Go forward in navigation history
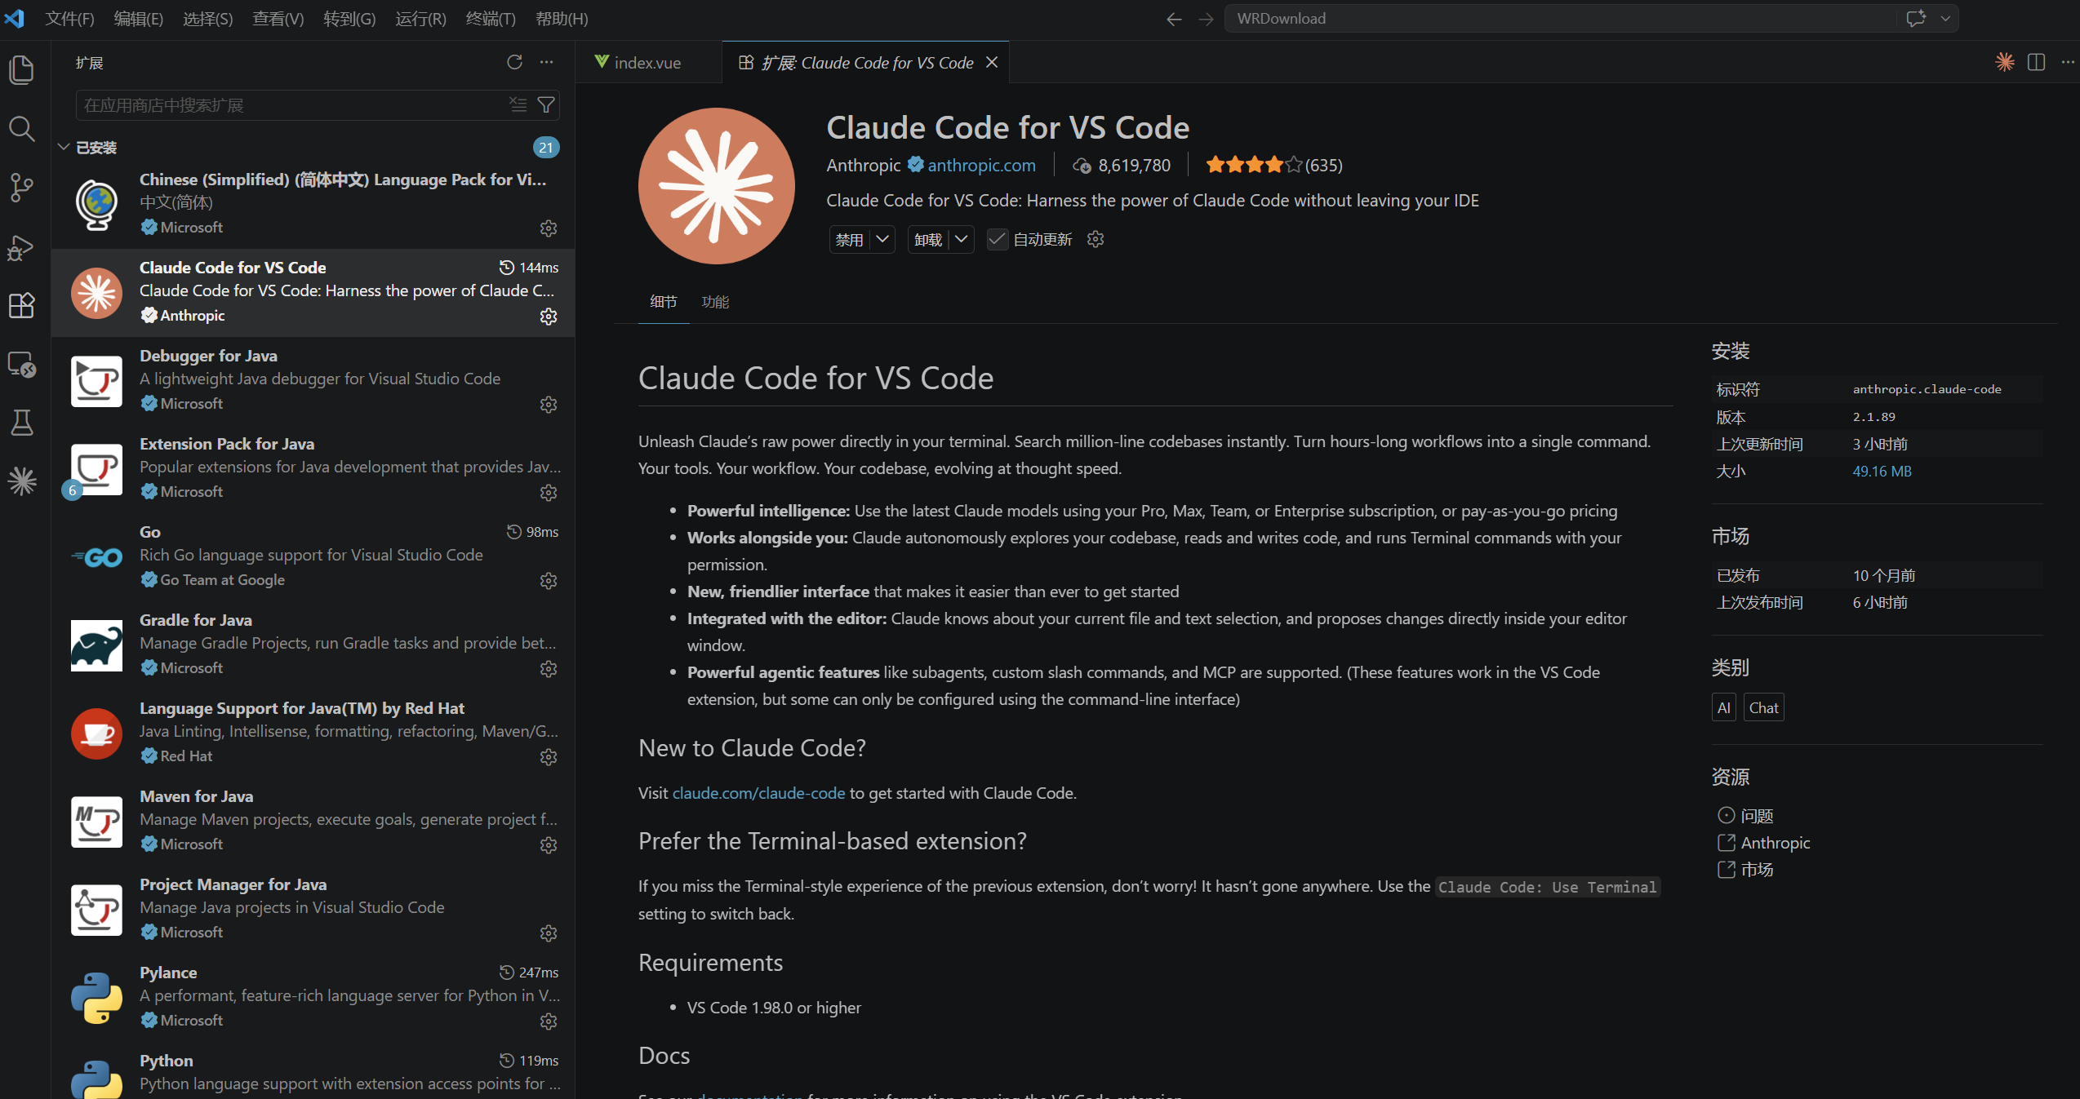The width and height of the screenshot is (2080, 1099). click(x=1206, y=19)
